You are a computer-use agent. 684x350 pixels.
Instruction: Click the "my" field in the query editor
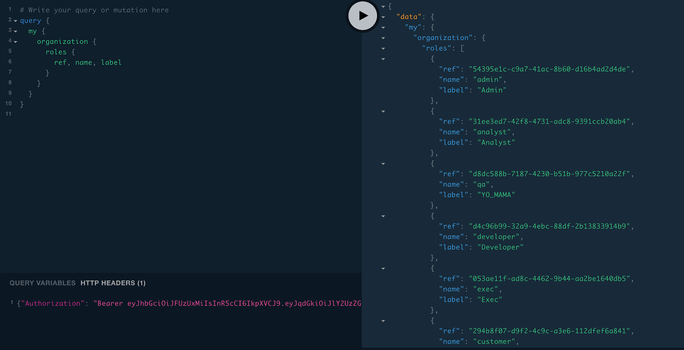click(x=32, y=31)
